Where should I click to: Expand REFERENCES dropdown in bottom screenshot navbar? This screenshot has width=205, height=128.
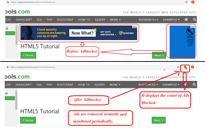148,84
